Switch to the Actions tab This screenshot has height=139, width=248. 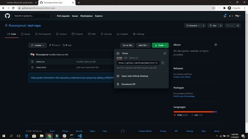61,34
